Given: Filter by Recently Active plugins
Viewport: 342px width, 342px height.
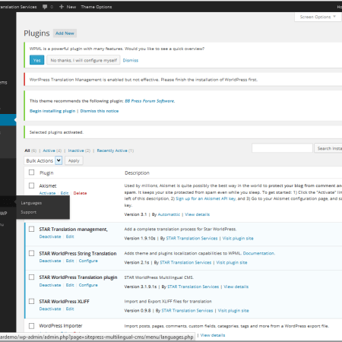Looking at the screenshot, I should tap(112, 150).
